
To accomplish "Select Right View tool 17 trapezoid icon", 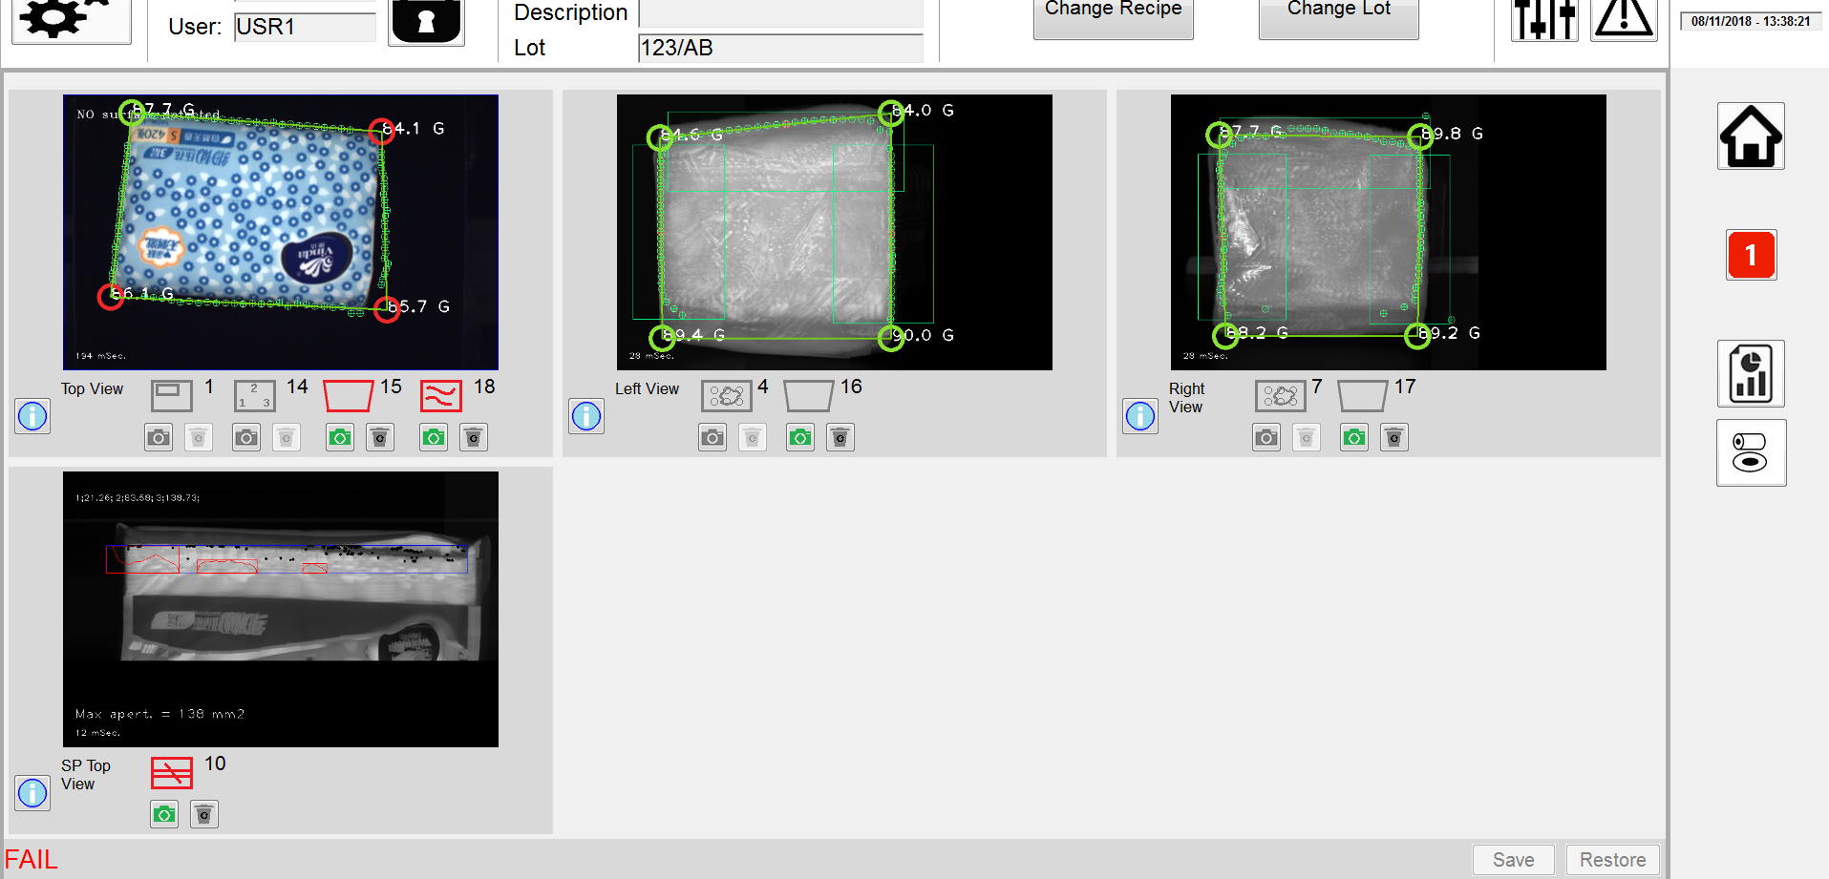I will point(1363,395).
